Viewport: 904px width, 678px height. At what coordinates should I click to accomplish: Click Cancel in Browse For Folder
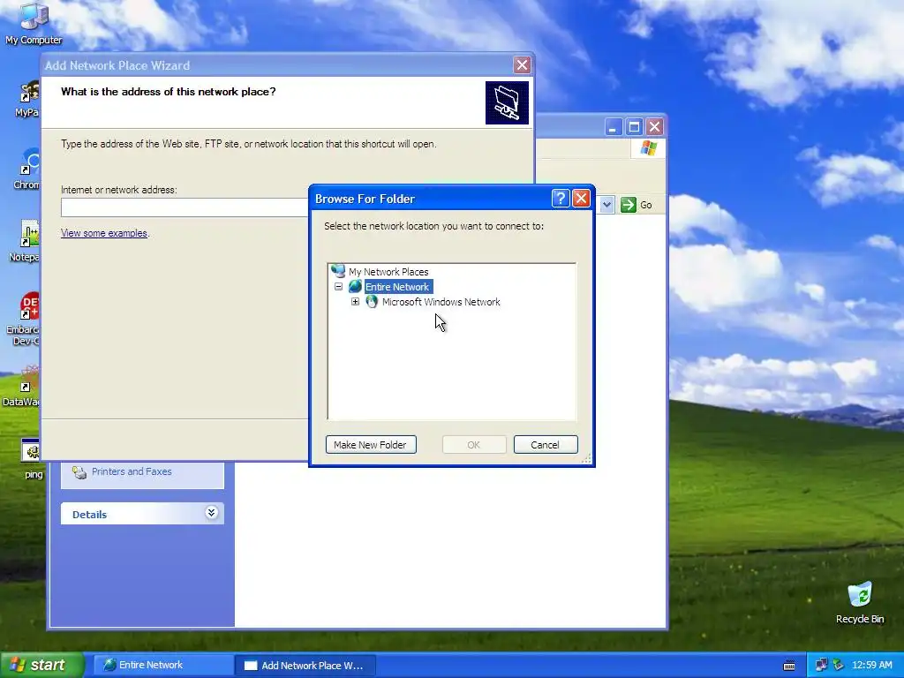click(546, 445)
